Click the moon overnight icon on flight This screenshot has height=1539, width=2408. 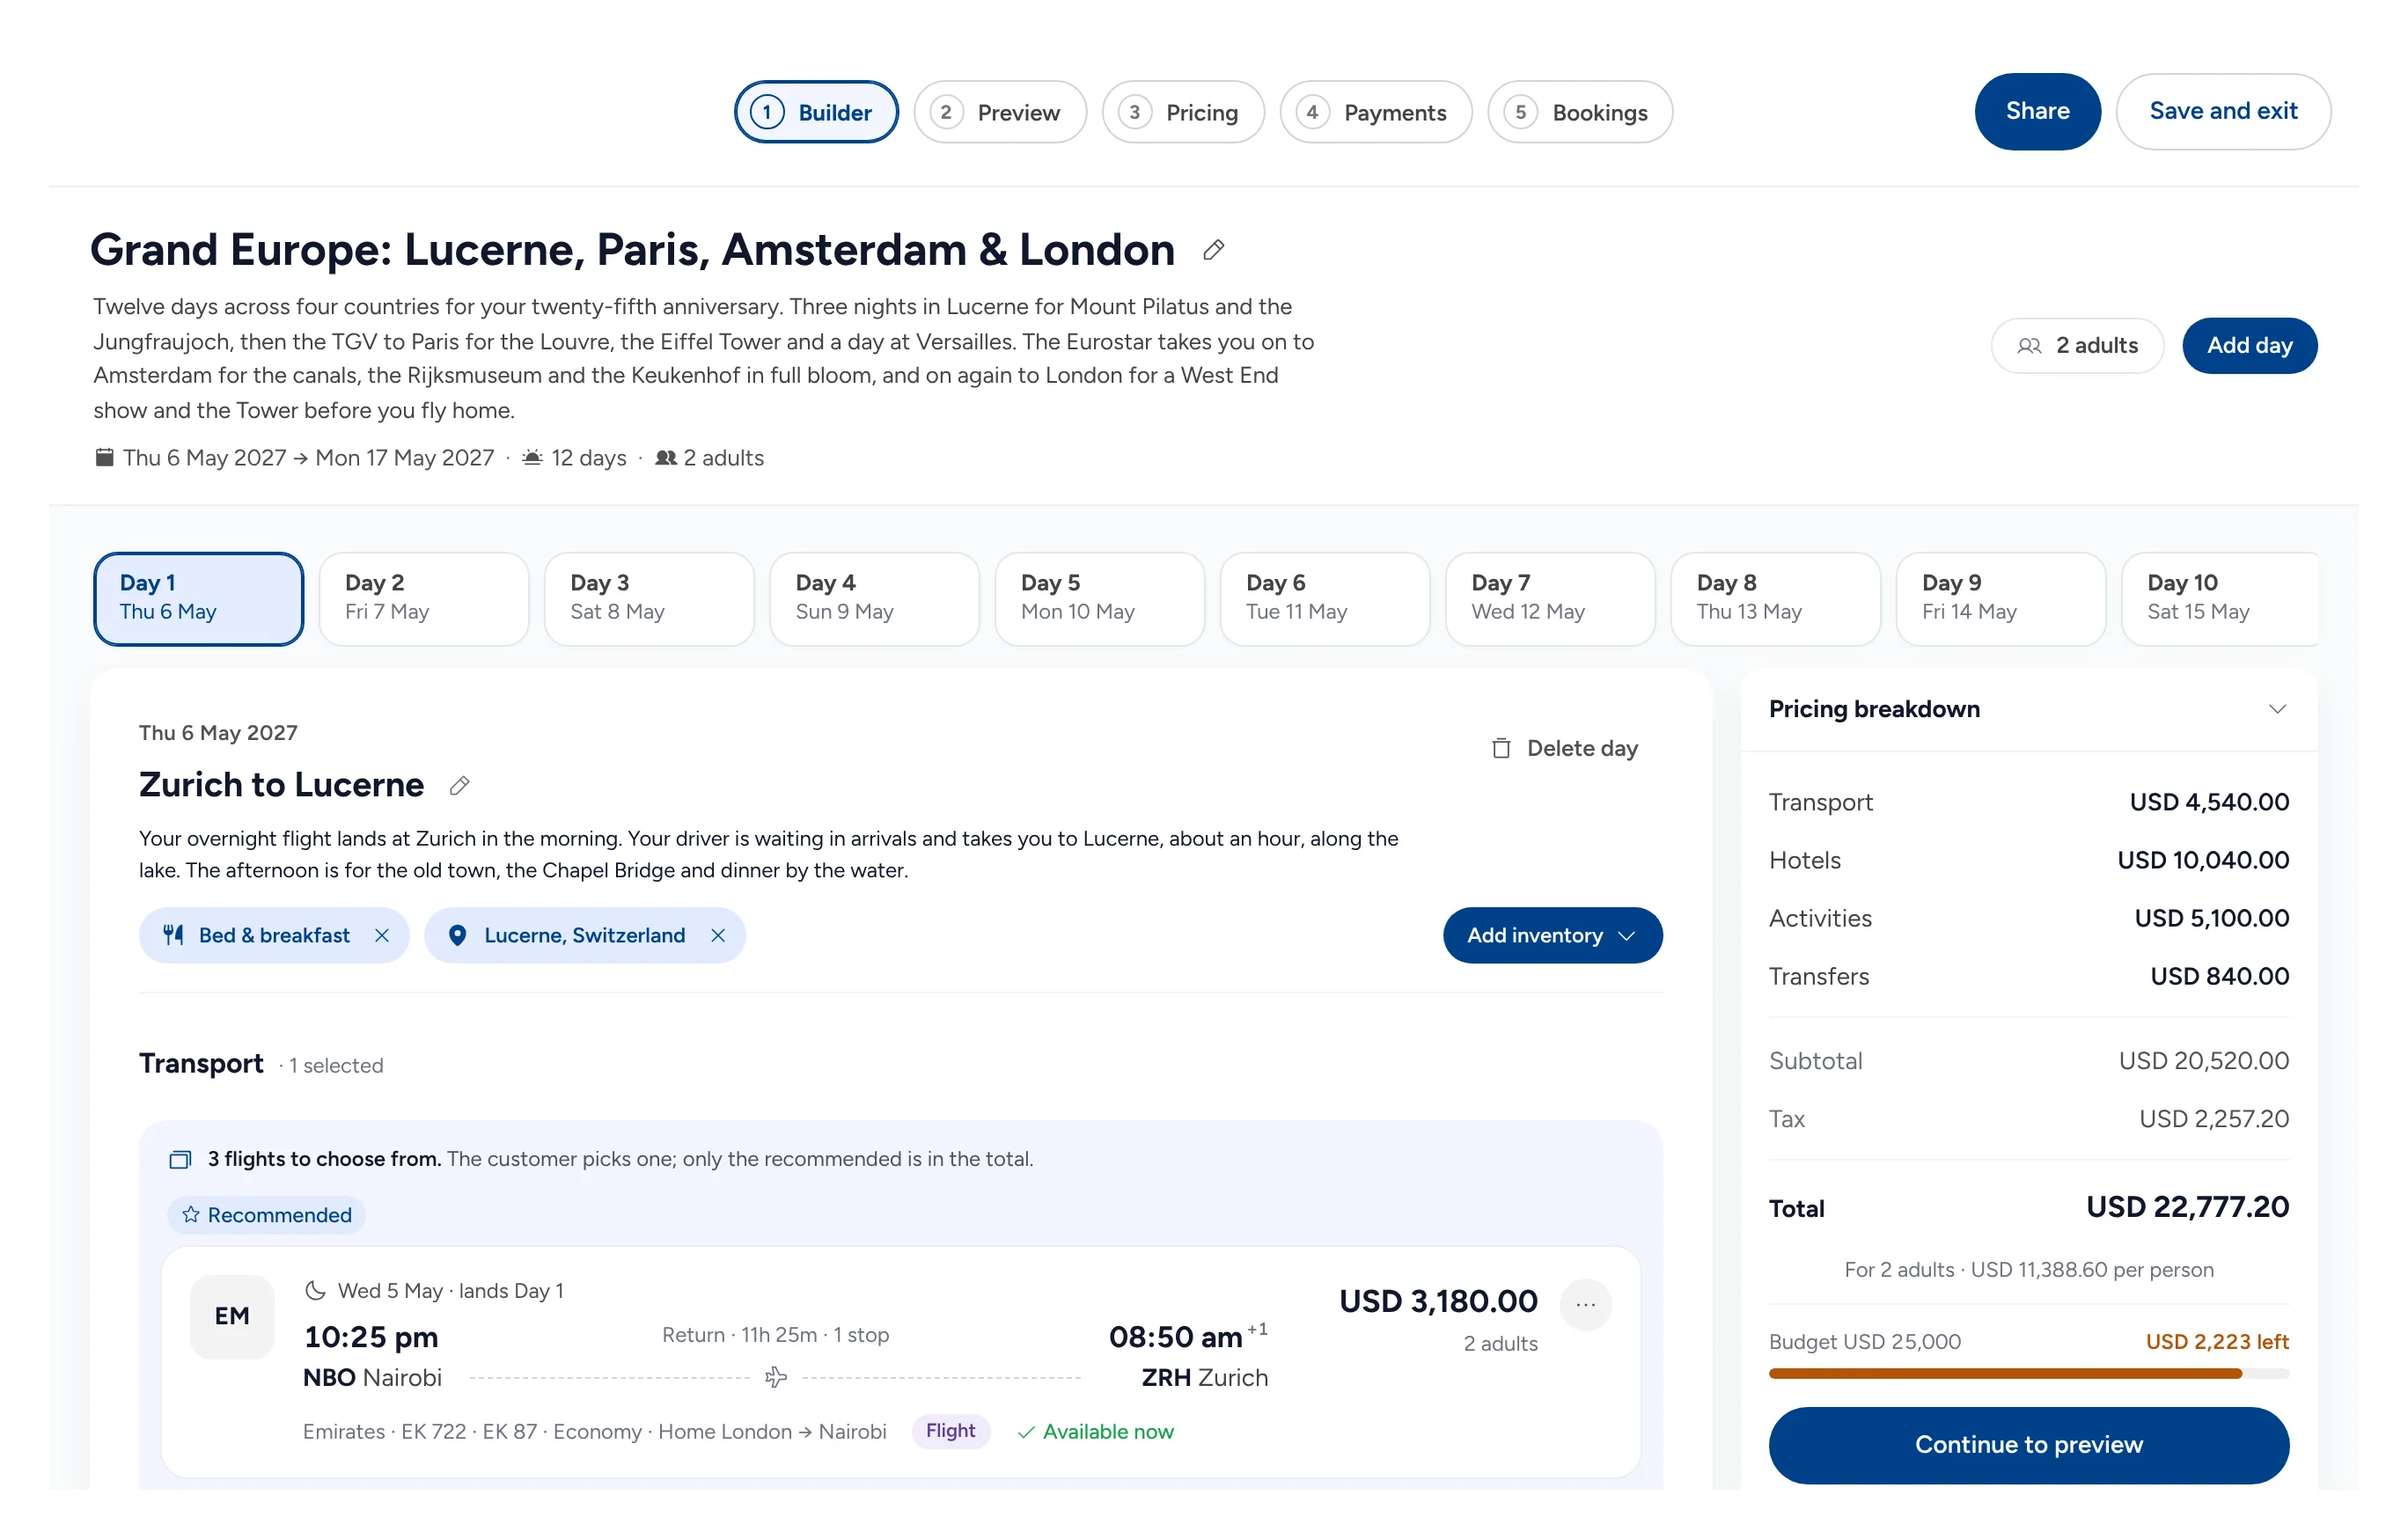[315, 1291]
